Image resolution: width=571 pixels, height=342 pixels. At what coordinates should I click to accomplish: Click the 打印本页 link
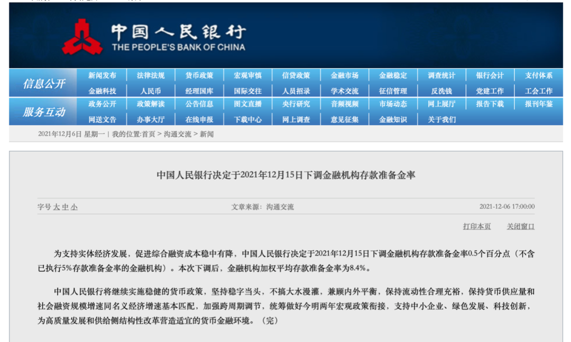[477, 226]
